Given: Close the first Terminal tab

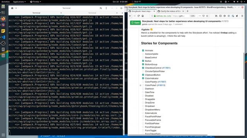Looking at the screenshot, I should coord(61,13).
